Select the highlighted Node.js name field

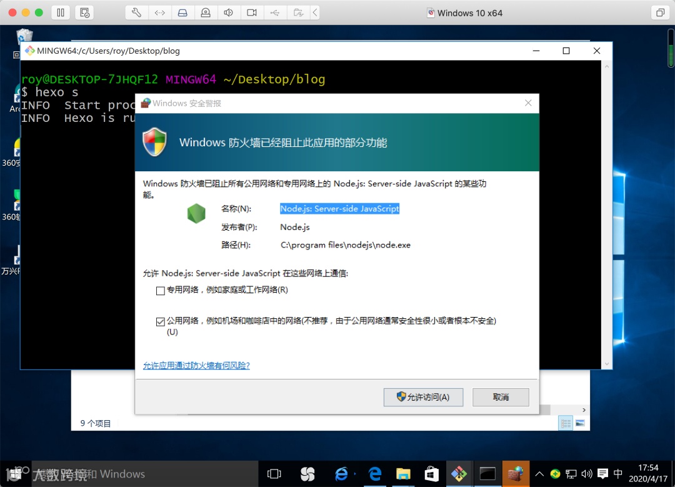click(x=339, y=209)
